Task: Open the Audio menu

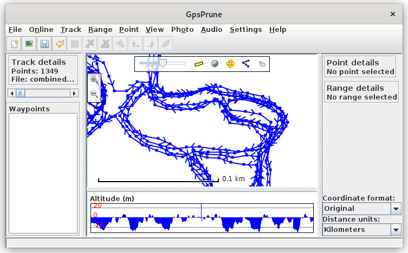Action: pyautogui.click(x=211, y=30)
